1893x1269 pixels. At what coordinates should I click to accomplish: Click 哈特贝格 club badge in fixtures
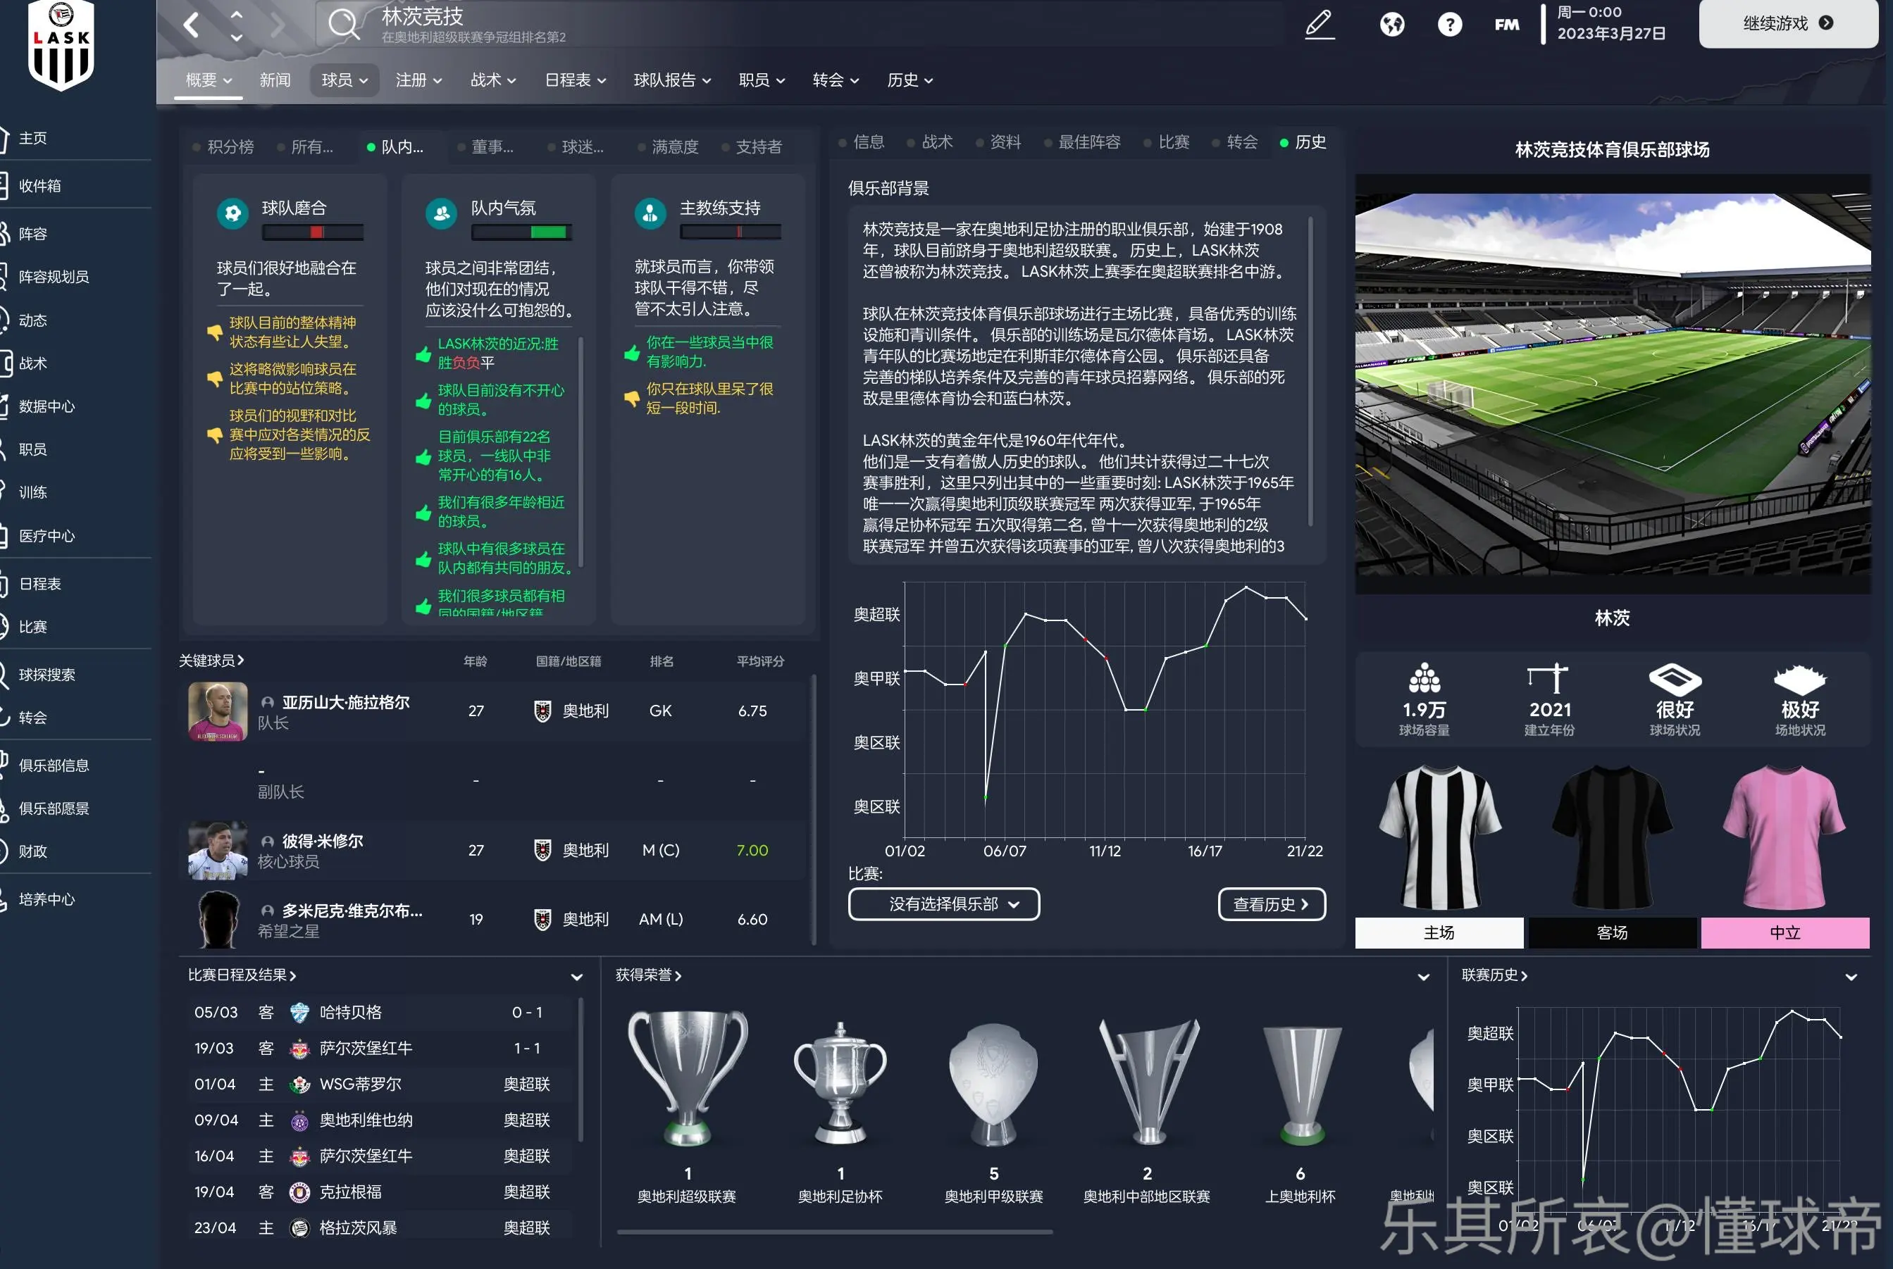299,1013
